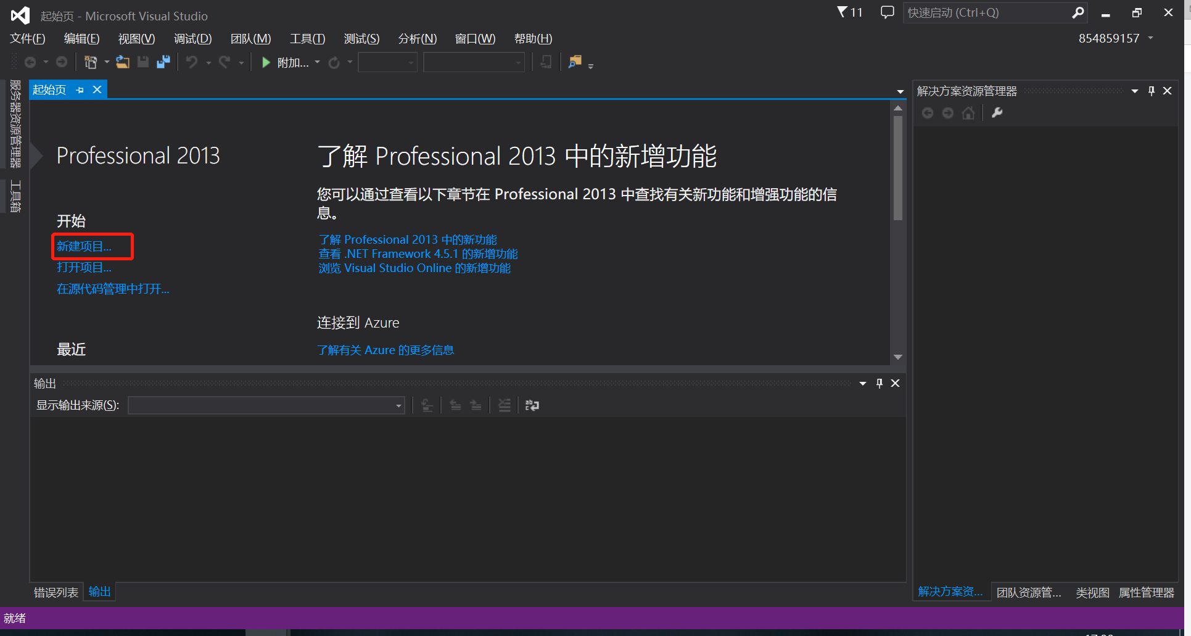1191x636 pixels.
Task: Click the 快速启动 search box
Action: (x=987, y=12)
